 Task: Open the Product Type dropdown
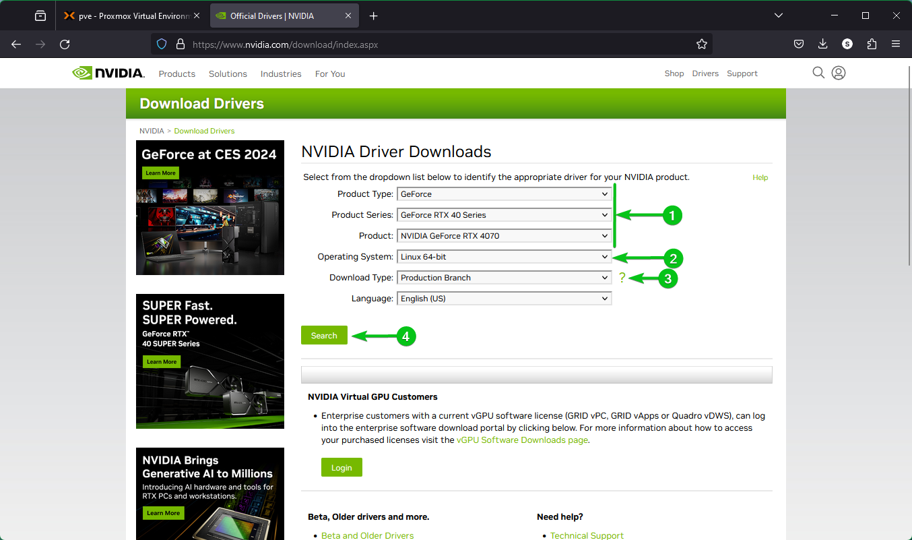tap(504, 194)
